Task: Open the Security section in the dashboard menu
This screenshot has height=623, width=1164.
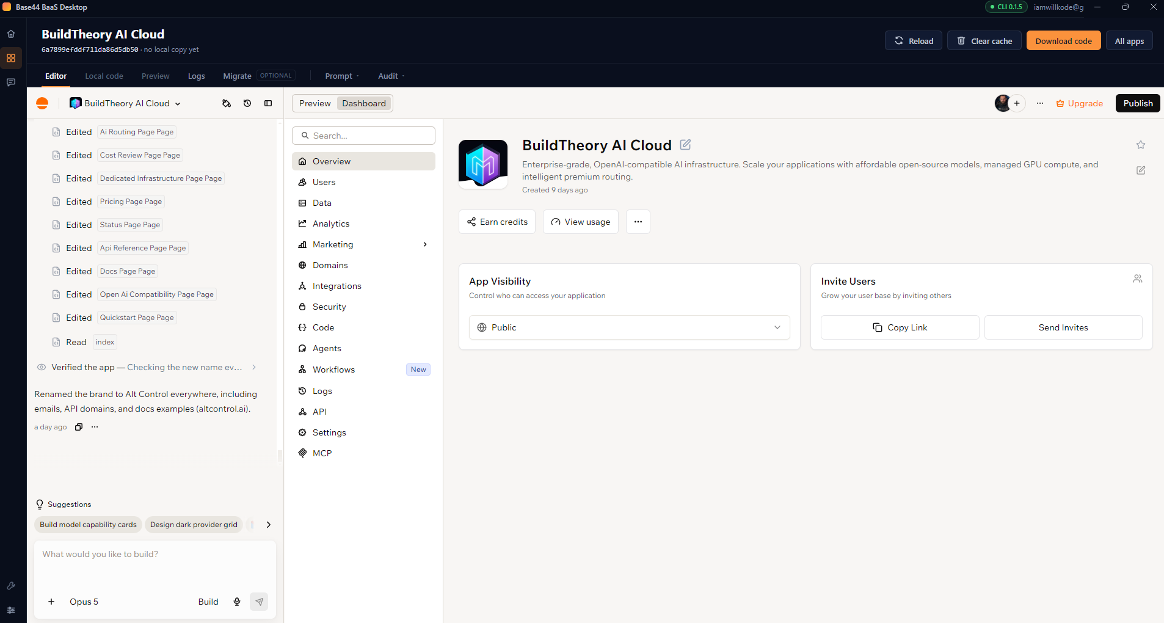Action: (x=363, y=307)
